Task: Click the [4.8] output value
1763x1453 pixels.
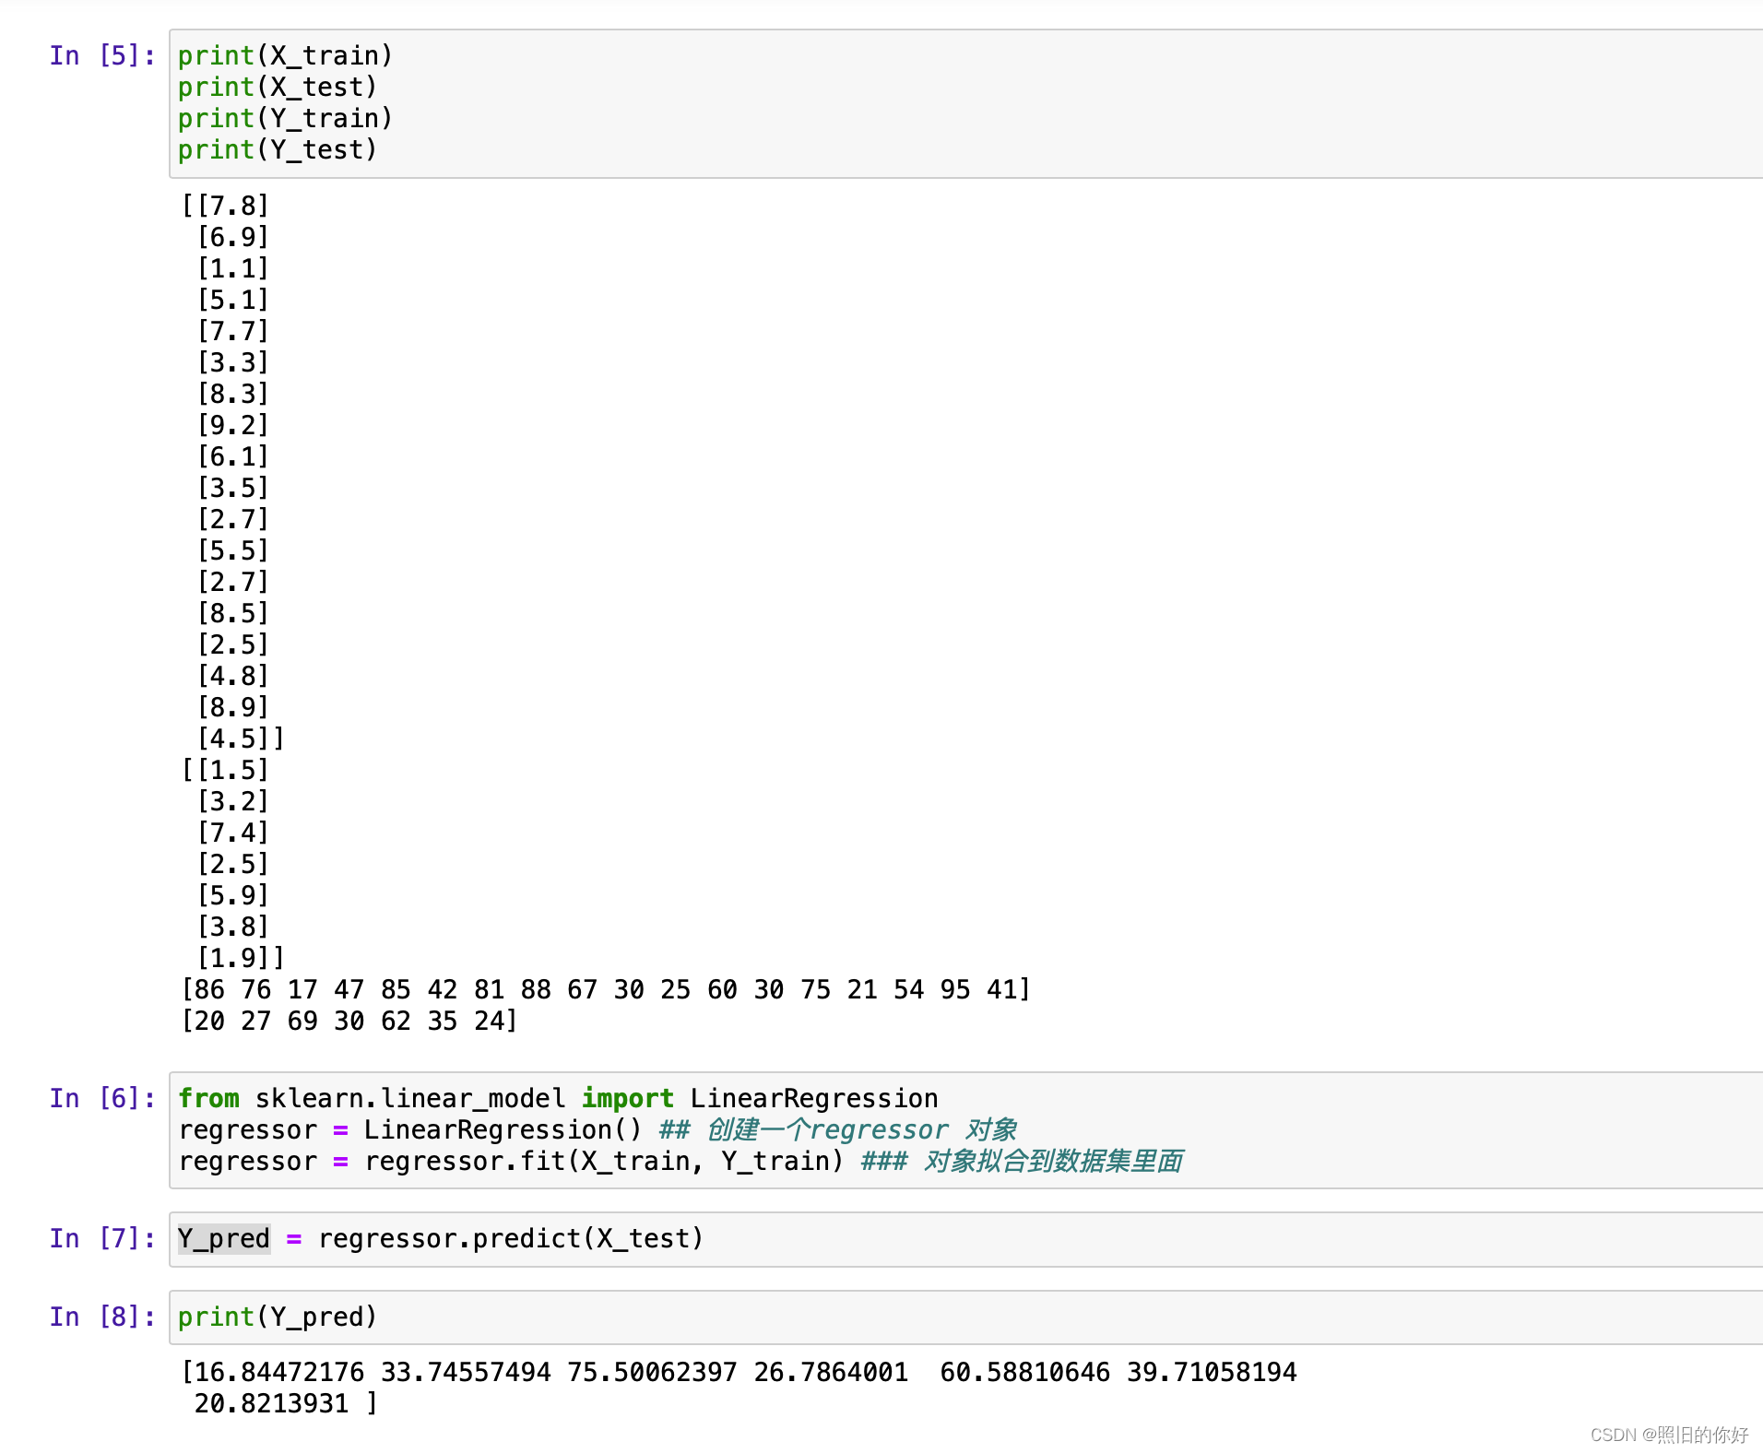Action: click(x=233, y=676)
